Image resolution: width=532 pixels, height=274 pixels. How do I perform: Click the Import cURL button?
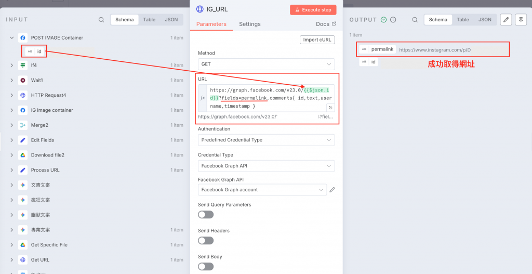pyautogui.click(x=317, y=40)
